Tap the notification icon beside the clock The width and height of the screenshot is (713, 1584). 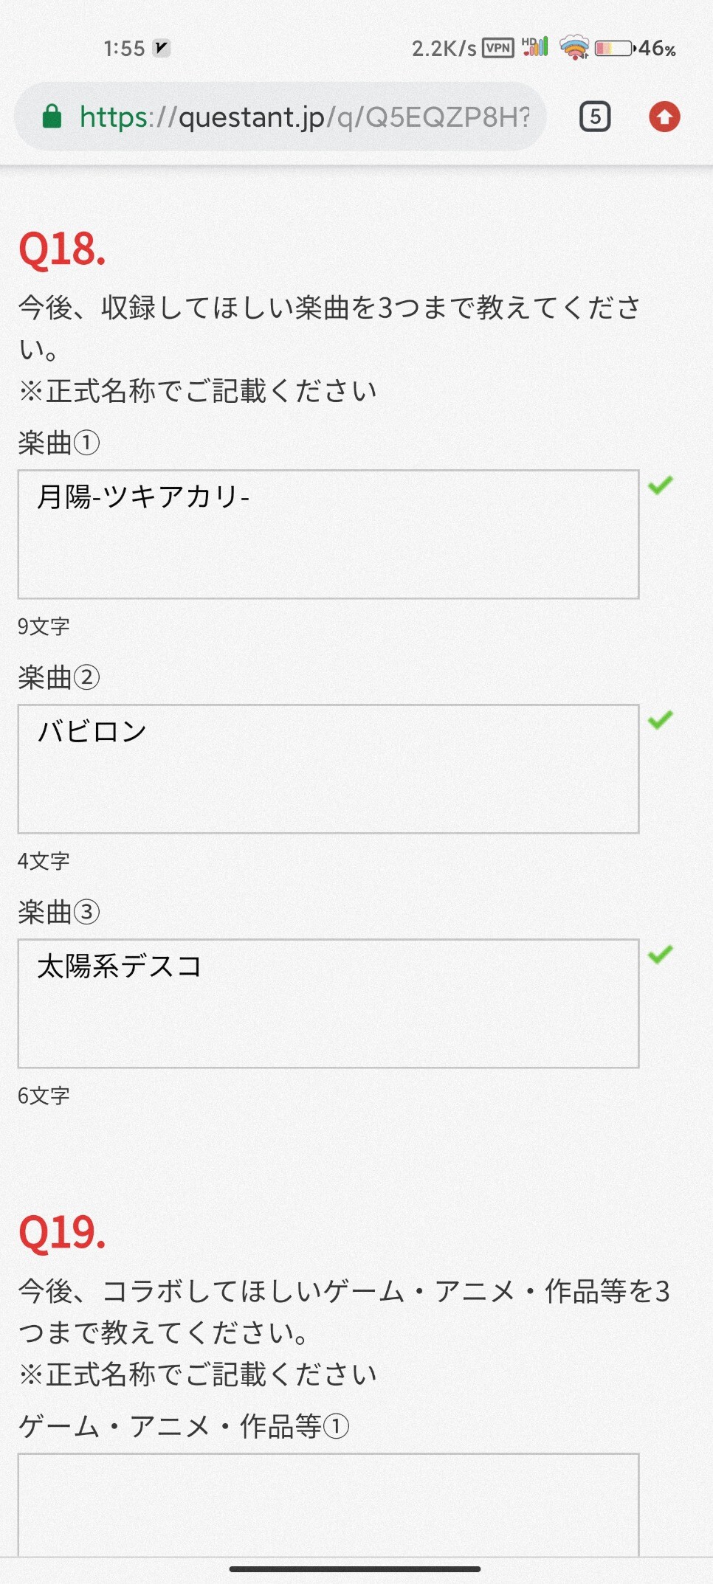tap(161, 48)
